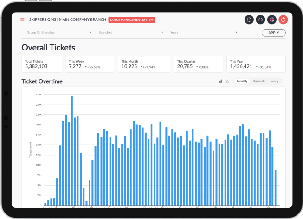Screen dimensions: 303x219
Task: Select the Quarterly view toggle
Action: (259, 81)
